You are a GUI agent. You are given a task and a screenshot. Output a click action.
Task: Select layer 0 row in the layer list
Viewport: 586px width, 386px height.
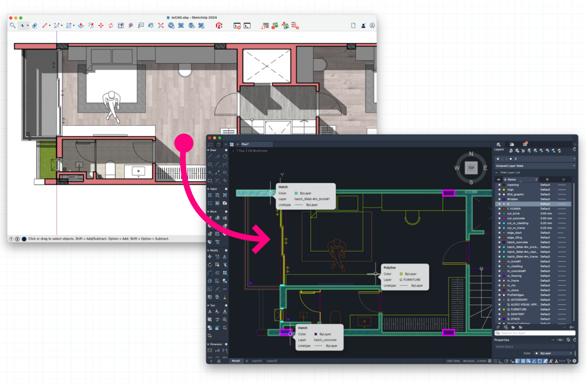point(533,204)
